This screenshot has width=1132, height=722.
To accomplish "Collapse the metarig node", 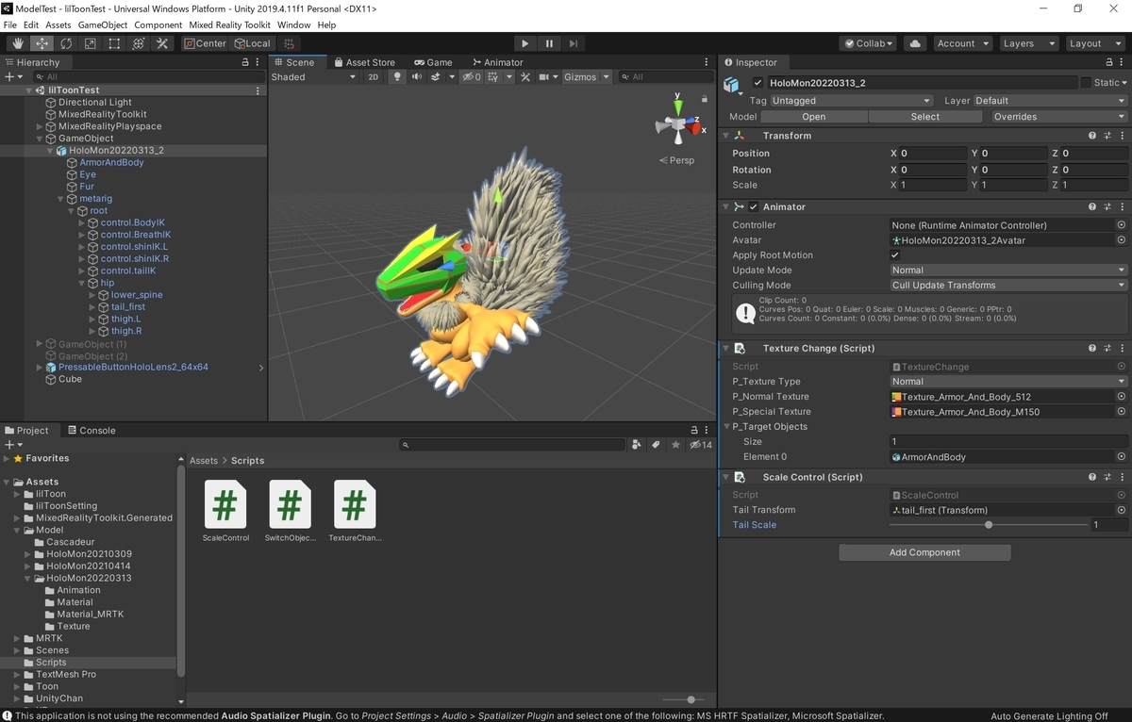I will [x=61, y=199].
